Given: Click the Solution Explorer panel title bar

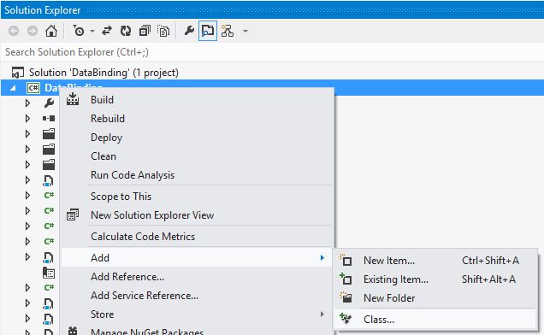Looking at the screenshot, I should click(x=272, y=10).
